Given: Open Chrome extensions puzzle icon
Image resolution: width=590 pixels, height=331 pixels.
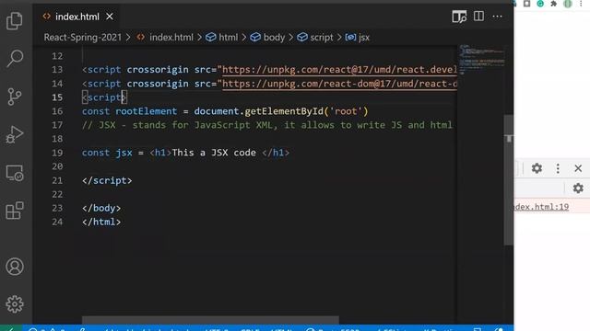Looking at the screenshot, I should pos(553,4).
